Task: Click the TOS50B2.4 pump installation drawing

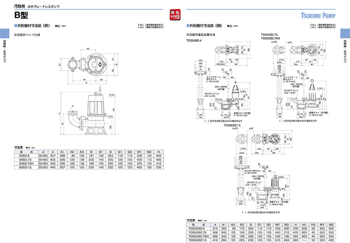Action: coord(220,92)
